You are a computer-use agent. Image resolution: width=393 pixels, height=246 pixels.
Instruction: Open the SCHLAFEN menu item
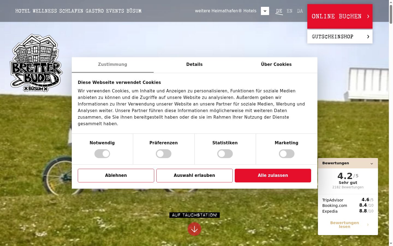click(71, 11)
